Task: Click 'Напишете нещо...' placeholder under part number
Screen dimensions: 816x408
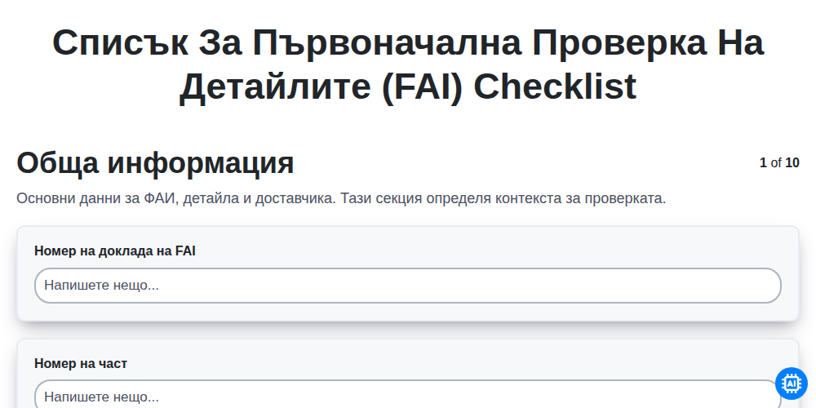Action: coord(101,397)
